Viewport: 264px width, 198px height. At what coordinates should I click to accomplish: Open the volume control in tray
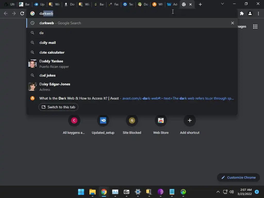232,192
